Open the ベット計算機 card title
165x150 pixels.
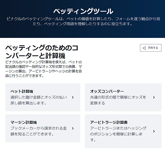point(22,91)
